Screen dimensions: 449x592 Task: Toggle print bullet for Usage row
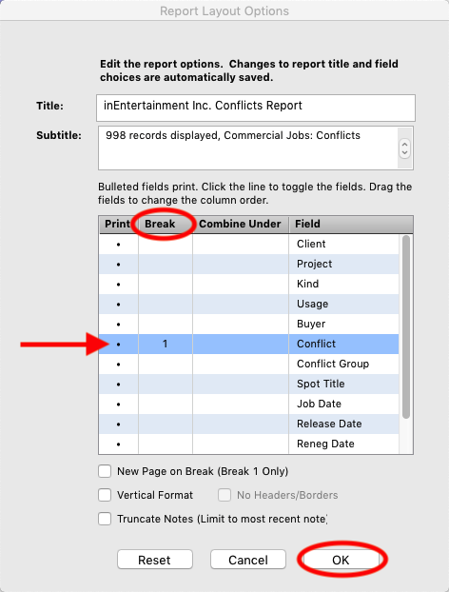[119, 305]
